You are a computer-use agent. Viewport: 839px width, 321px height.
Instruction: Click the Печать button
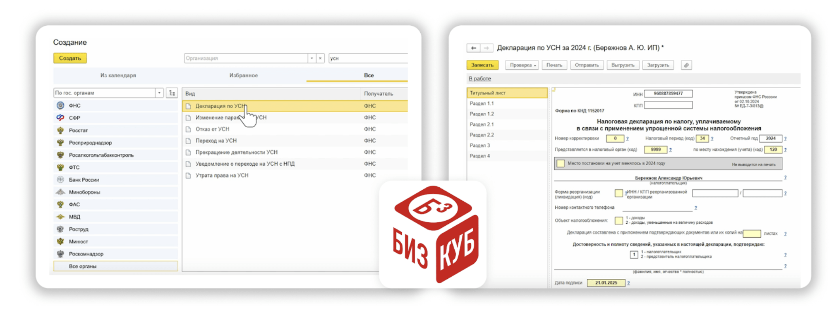(x=554, y=65)
